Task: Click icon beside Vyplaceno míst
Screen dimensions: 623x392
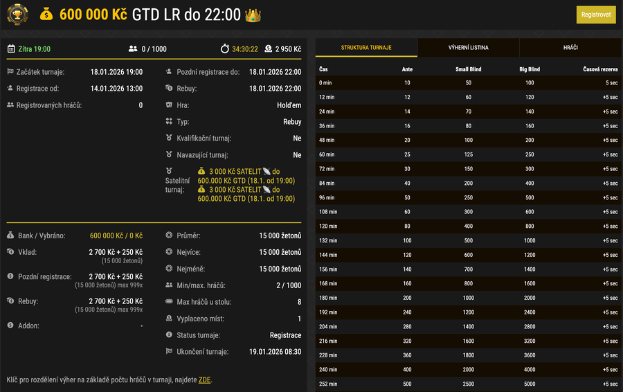Action: pyautogui.click(x=169, y=318)
